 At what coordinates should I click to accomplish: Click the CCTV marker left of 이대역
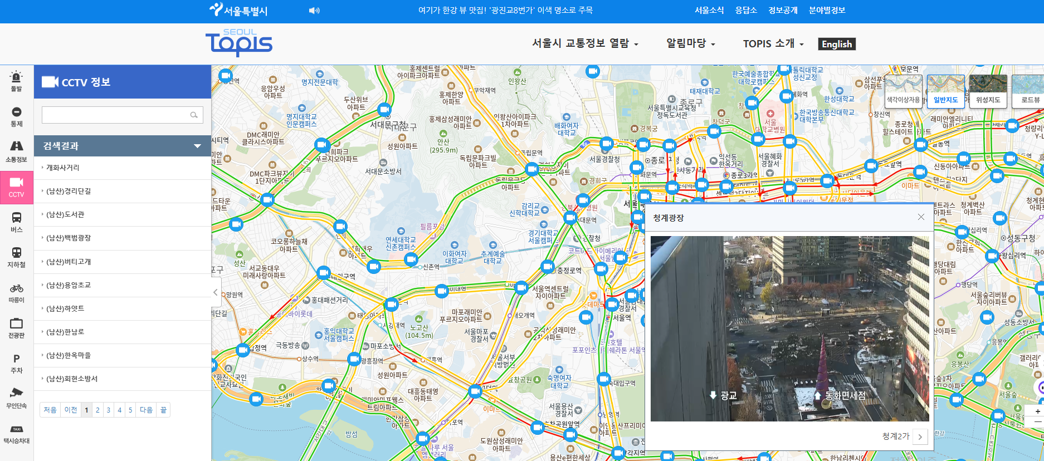(x=441, y=291)
